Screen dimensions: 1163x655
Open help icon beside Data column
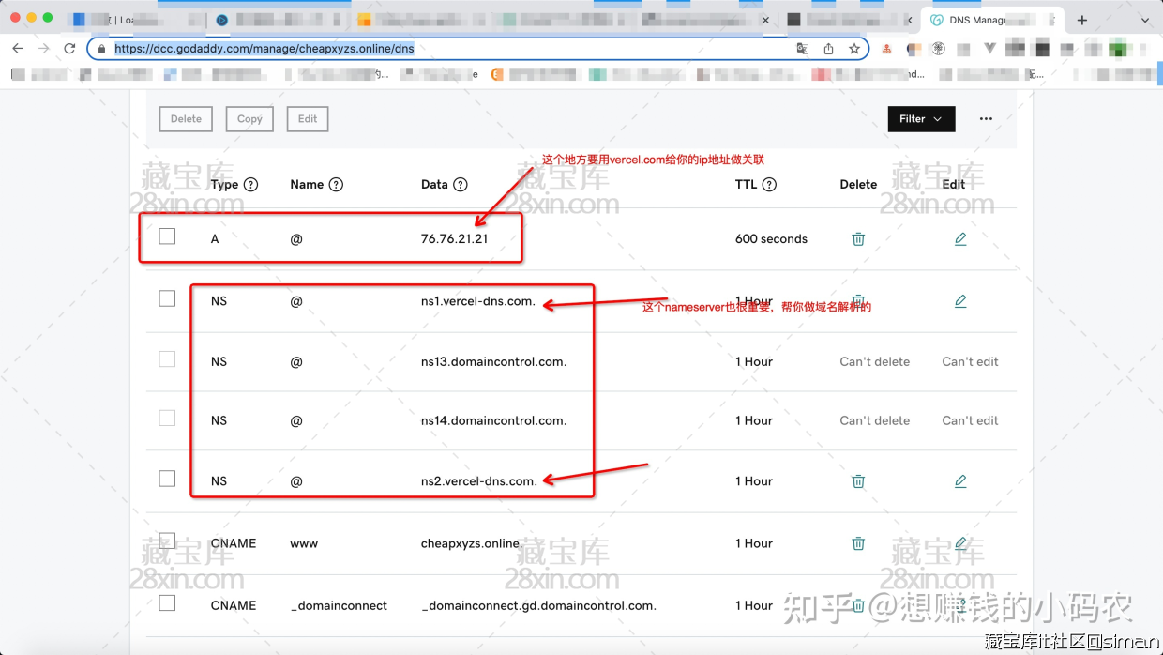460,185
